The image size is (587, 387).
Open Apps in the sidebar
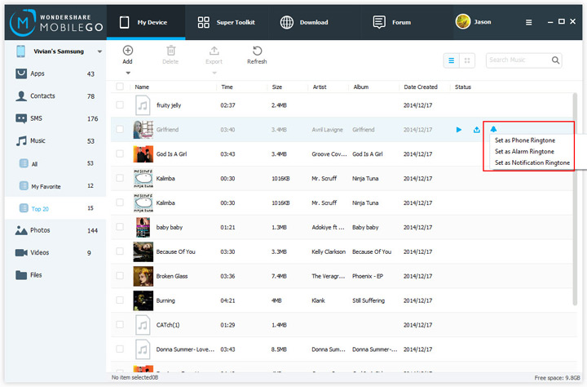click(55, 73)
